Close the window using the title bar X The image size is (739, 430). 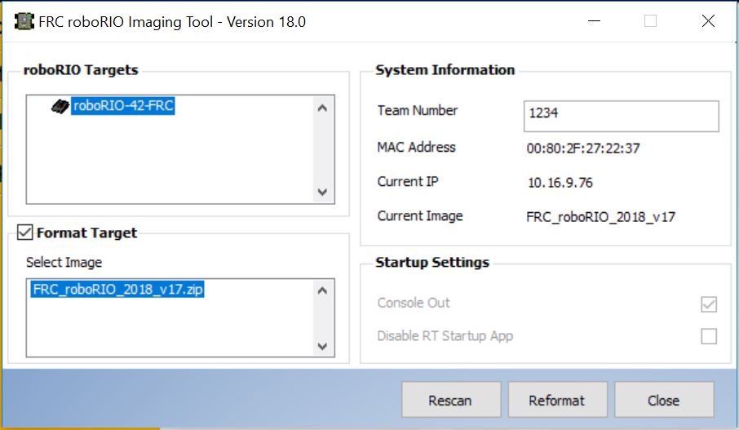point(708,20)
